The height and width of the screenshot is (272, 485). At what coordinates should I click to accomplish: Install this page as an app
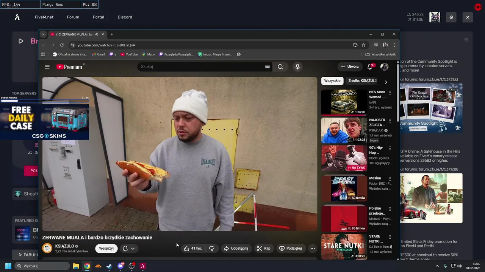click(355, 45)
